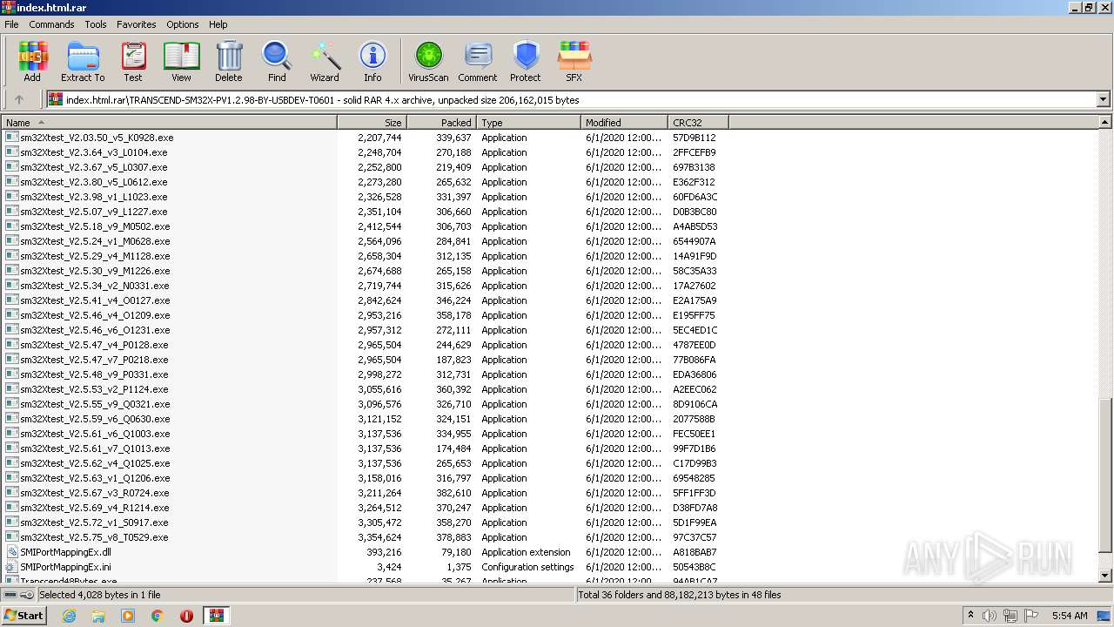Select sm32Xtest_V2.5.59_v6_Q0630.exe
The width and height of the screenshot is (1114, 627).
coord(95,419)
